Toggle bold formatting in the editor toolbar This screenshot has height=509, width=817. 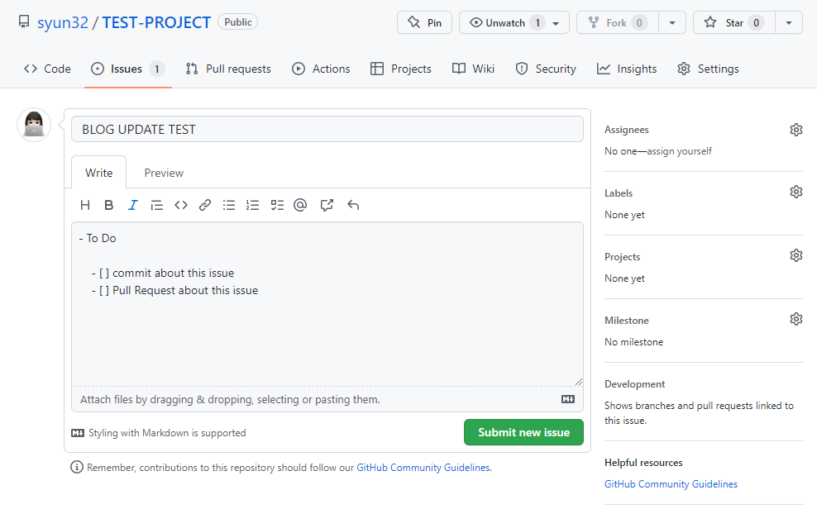click(109, 205)
